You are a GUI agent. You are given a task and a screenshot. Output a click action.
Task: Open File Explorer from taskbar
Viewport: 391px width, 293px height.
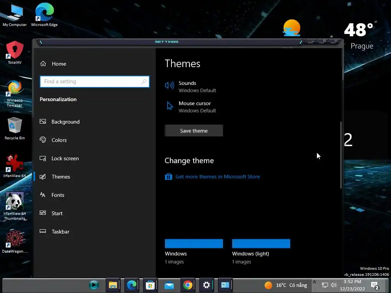point(113,285)
